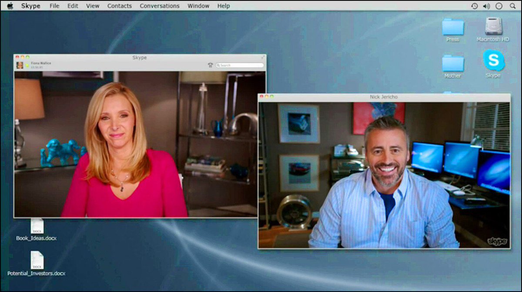The height and width of the screenshot is (292, 522).
Task: Zoom the Nick Jericho window
Action: coord(272,96)
